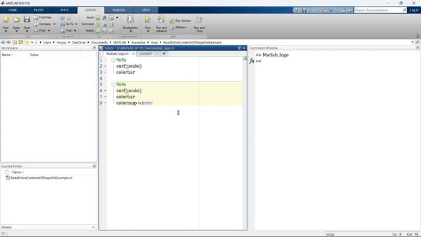Click the Smart Indent icon
Screen dimensions: 421x237
click(98, 31)
